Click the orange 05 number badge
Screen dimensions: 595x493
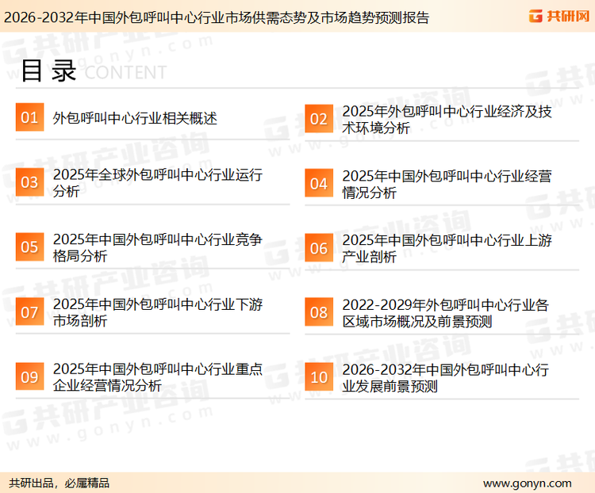tap(29, 246)
